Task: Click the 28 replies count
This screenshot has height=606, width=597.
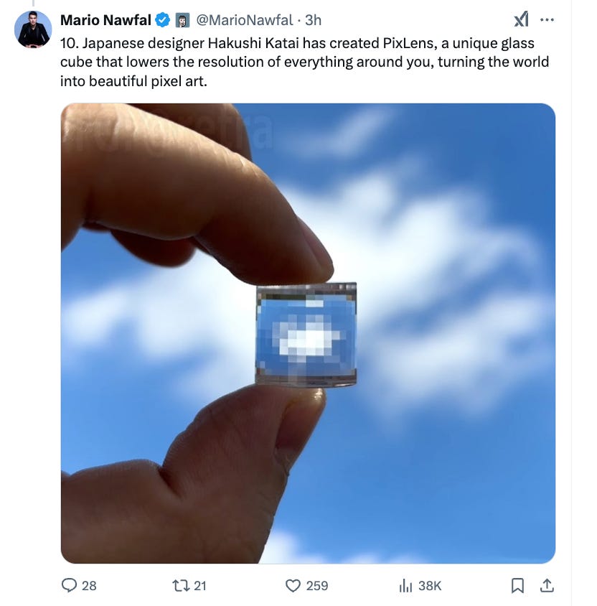Action: pyautogui.click(x=89, y=585)
